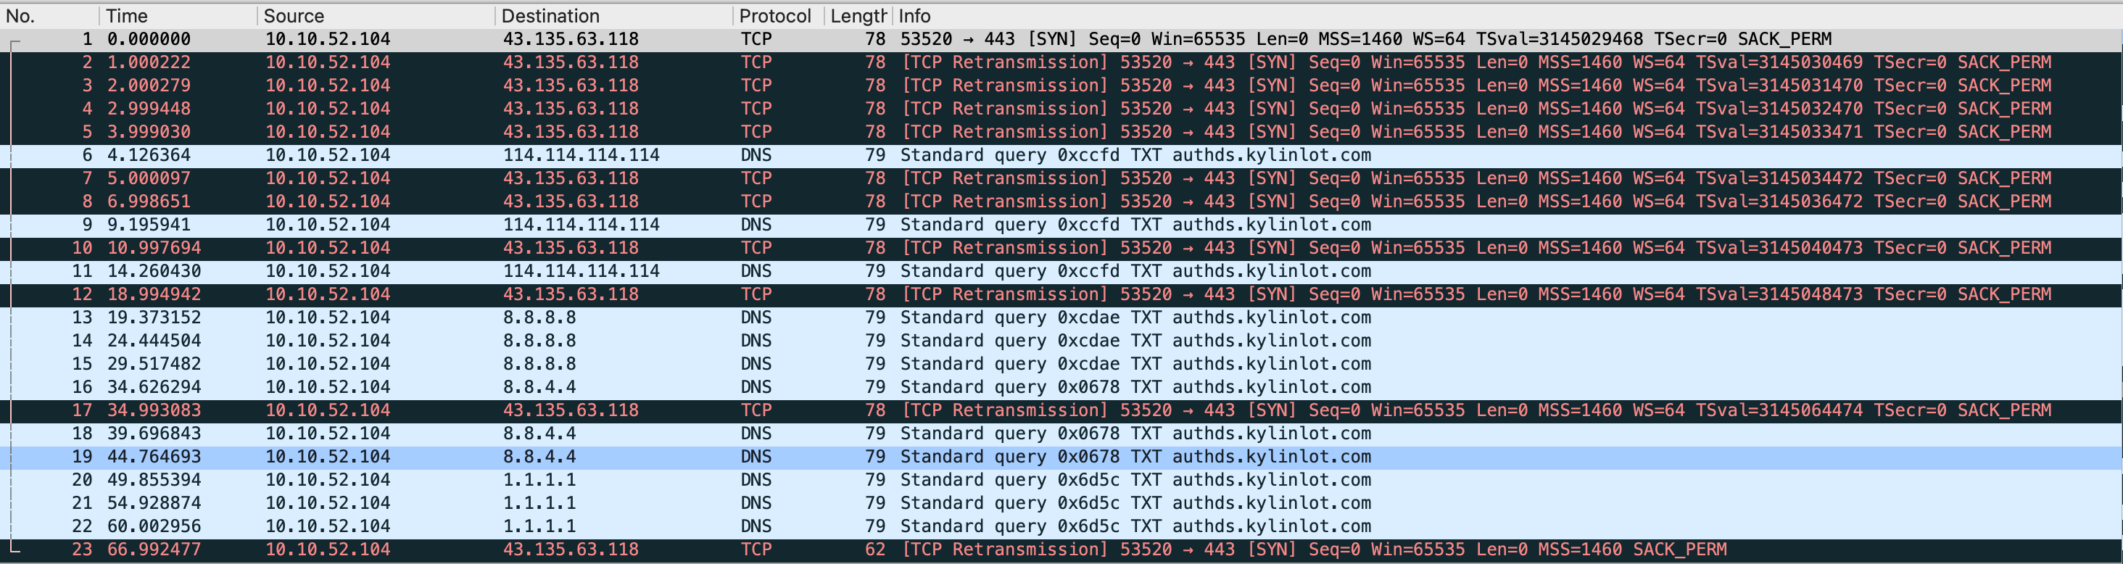Select packet 1, the initial SYN at 0.000000
2123x564 pixels.
[1061, 38]
